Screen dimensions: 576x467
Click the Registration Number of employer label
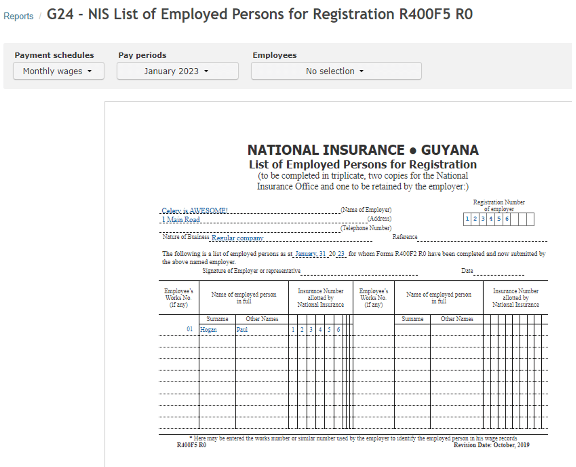(x=499, y=206)
